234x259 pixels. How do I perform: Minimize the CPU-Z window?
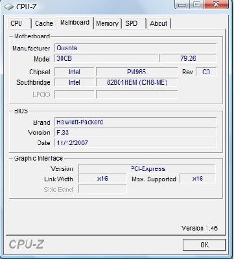click(181, 5)
